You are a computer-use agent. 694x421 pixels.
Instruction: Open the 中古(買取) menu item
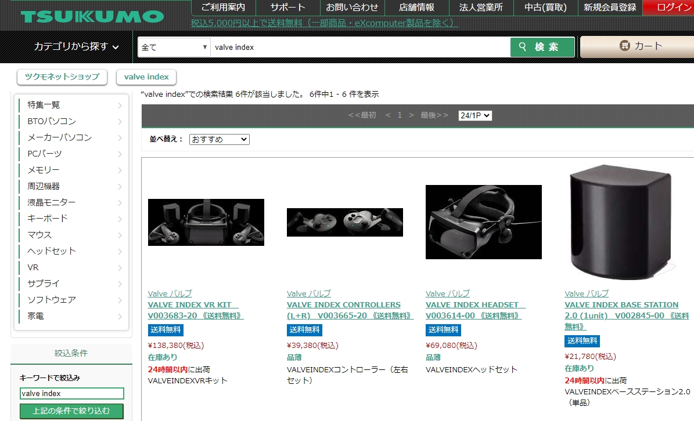(545, 8)
